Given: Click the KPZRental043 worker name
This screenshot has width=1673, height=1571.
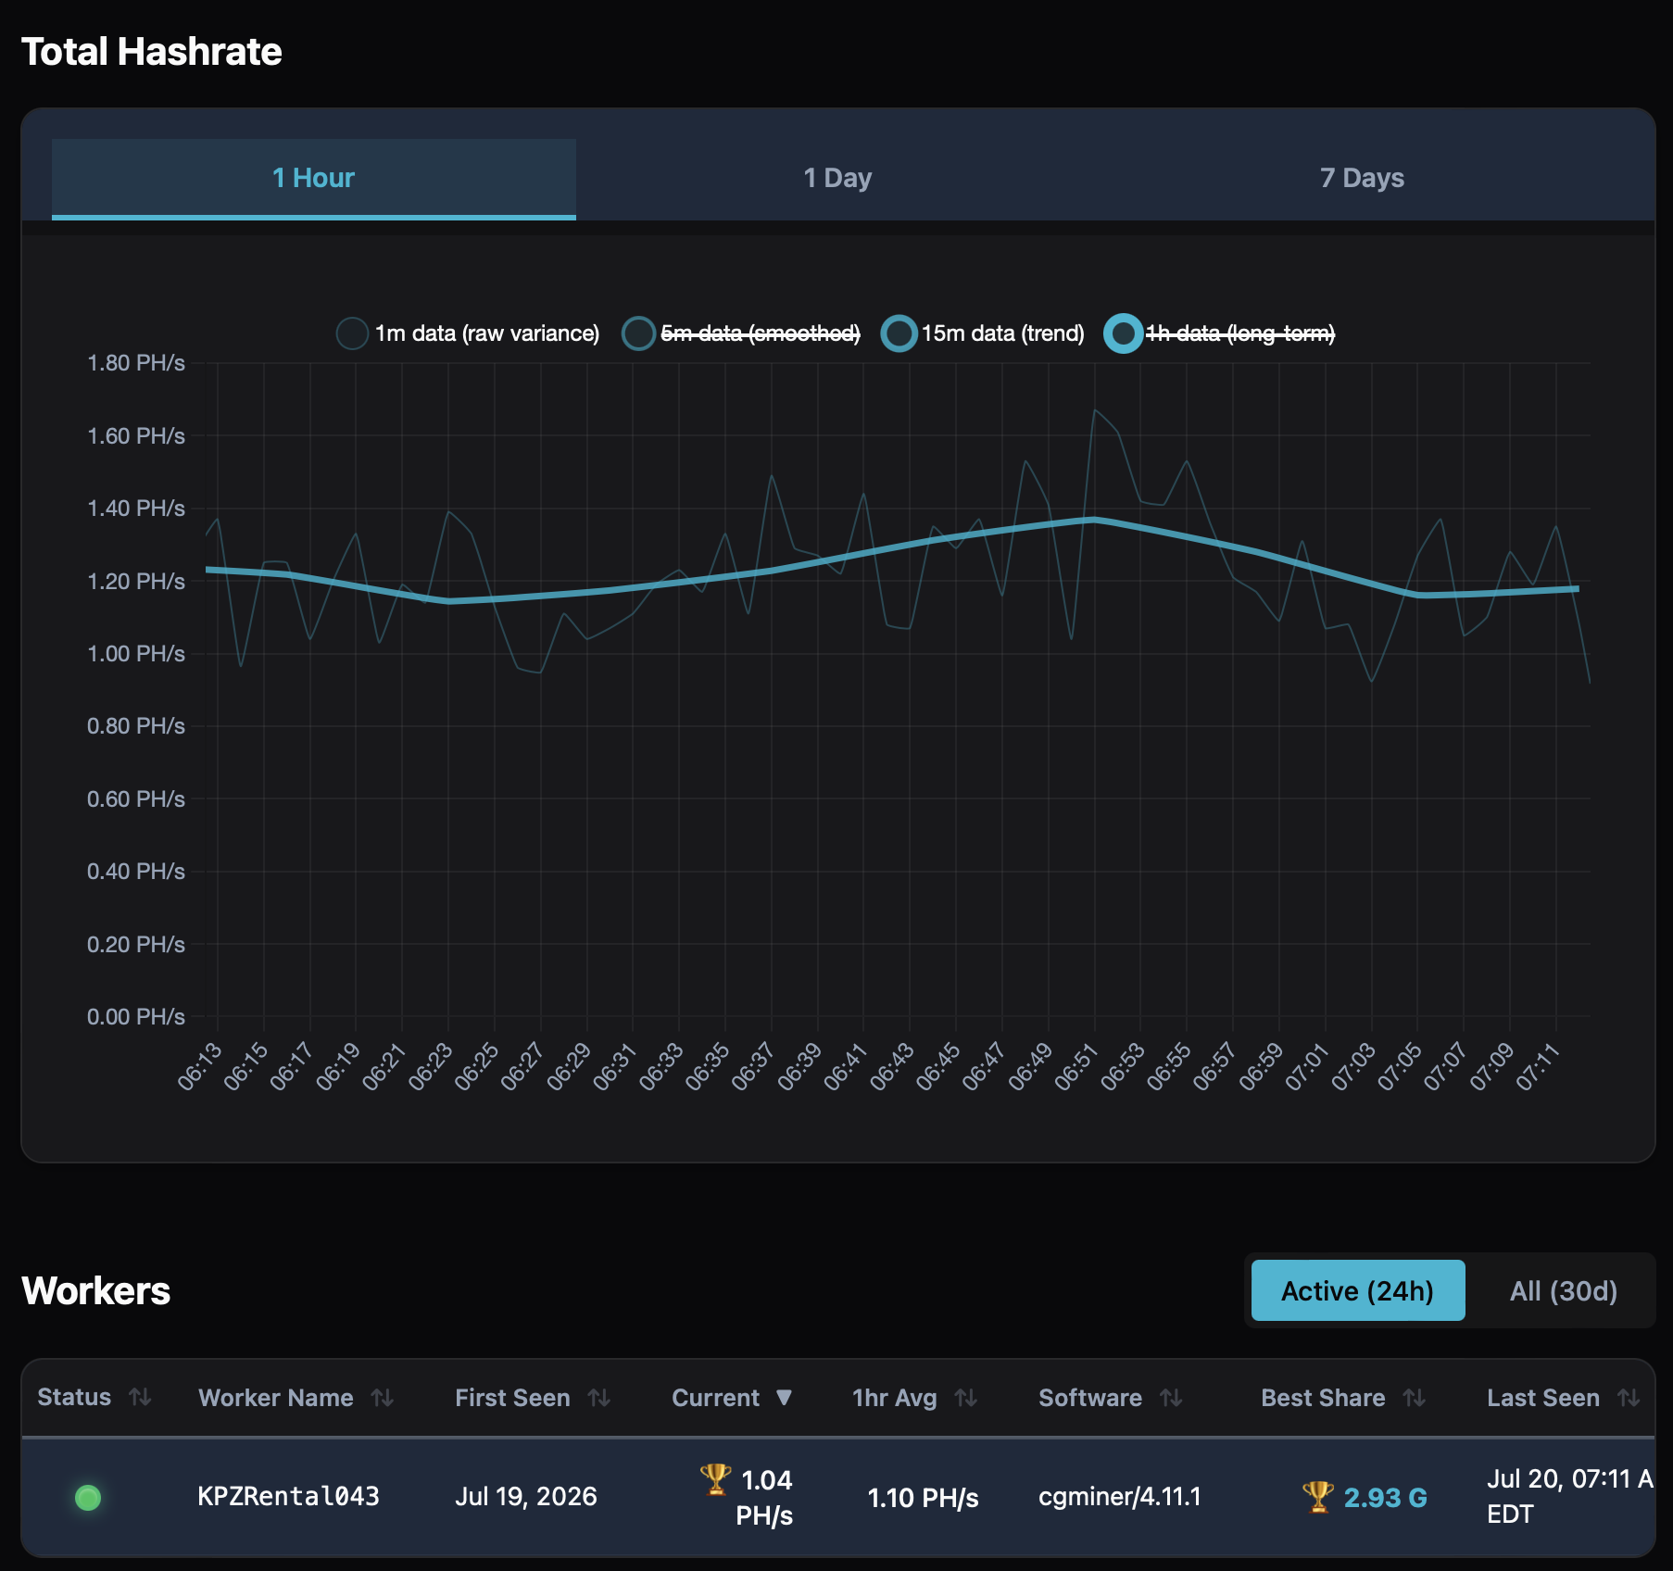Looking at the screenshot, I should [288, 1497].
